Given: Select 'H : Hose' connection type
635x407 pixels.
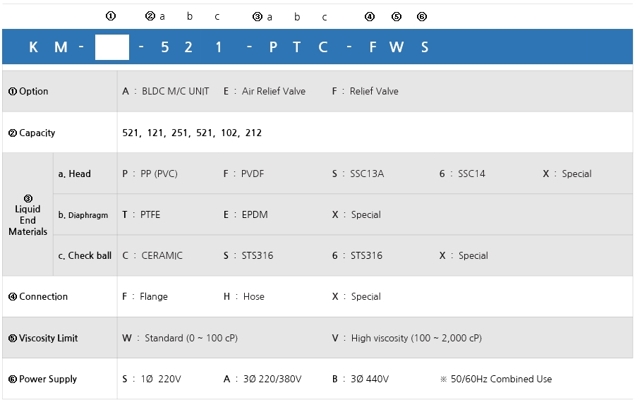Looking at the screenshot, I should tap(244, 296).
